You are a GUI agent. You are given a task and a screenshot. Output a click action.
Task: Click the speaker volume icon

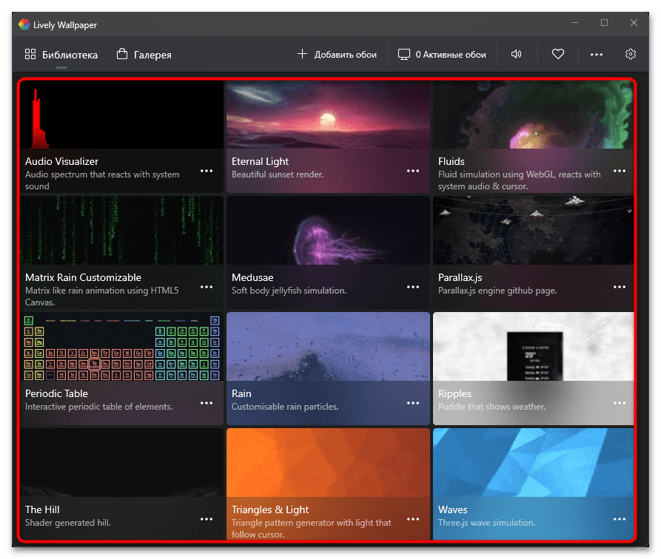[517, 54]
